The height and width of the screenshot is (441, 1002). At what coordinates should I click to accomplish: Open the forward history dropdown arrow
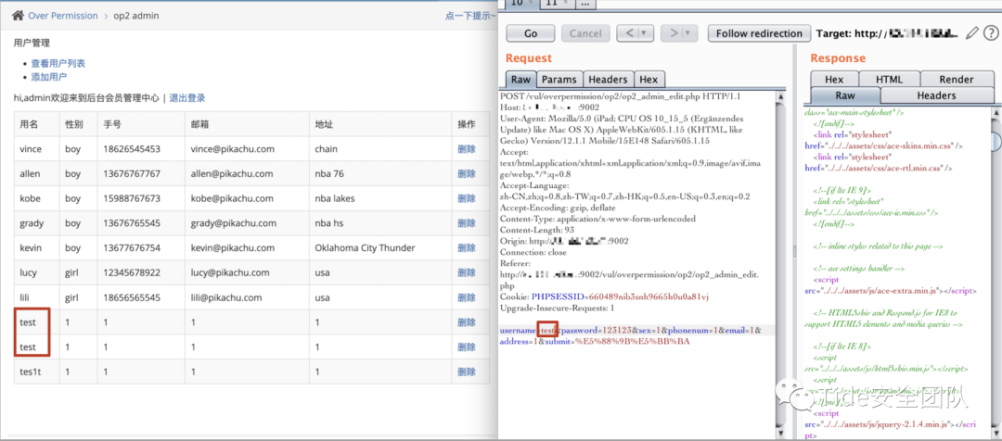pos(687,33)
